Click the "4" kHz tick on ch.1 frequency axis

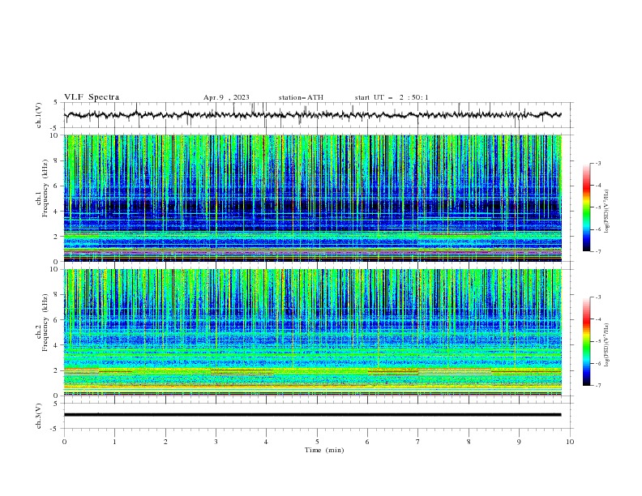click(57, 212)
